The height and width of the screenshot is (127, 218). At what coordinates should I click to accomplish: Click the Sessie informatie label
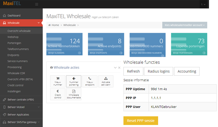click(136, 80)
